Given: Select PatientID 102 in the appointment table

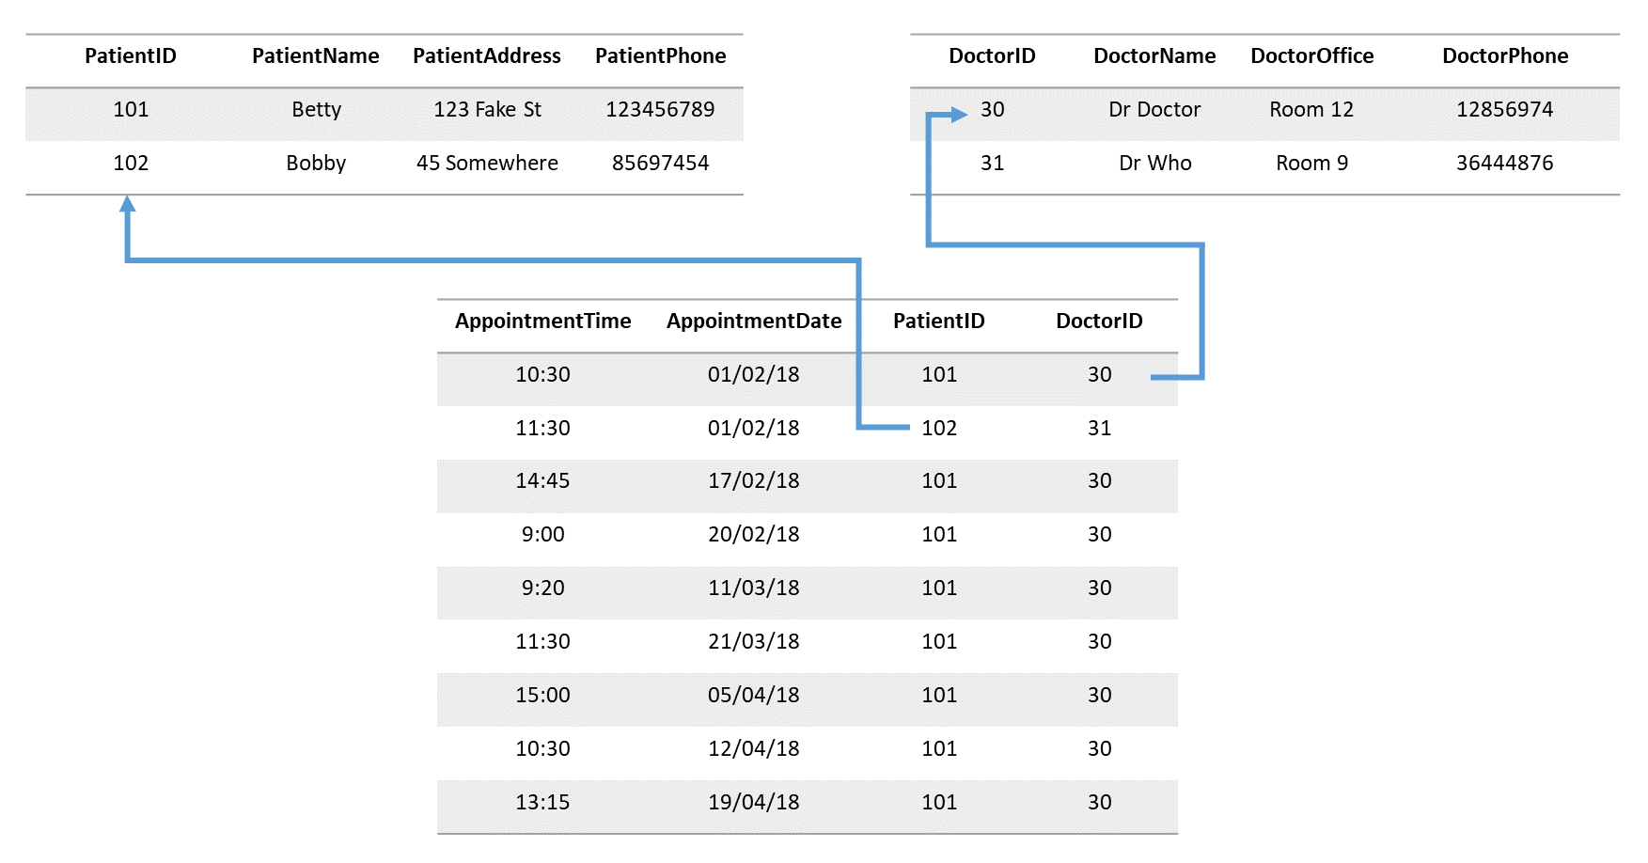Looking at the screenshot, I should [x=939, y=429].
